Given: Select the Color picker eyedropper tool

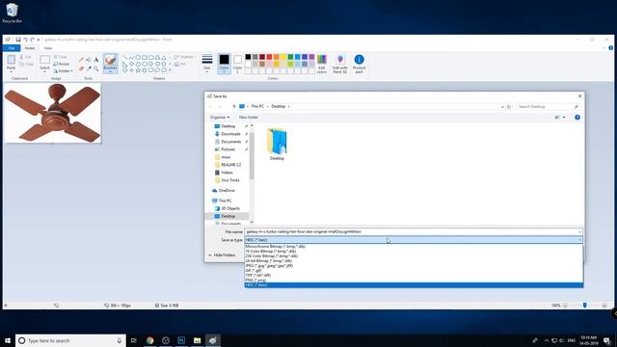Looking at the screenshot, I should coord(89,68).
